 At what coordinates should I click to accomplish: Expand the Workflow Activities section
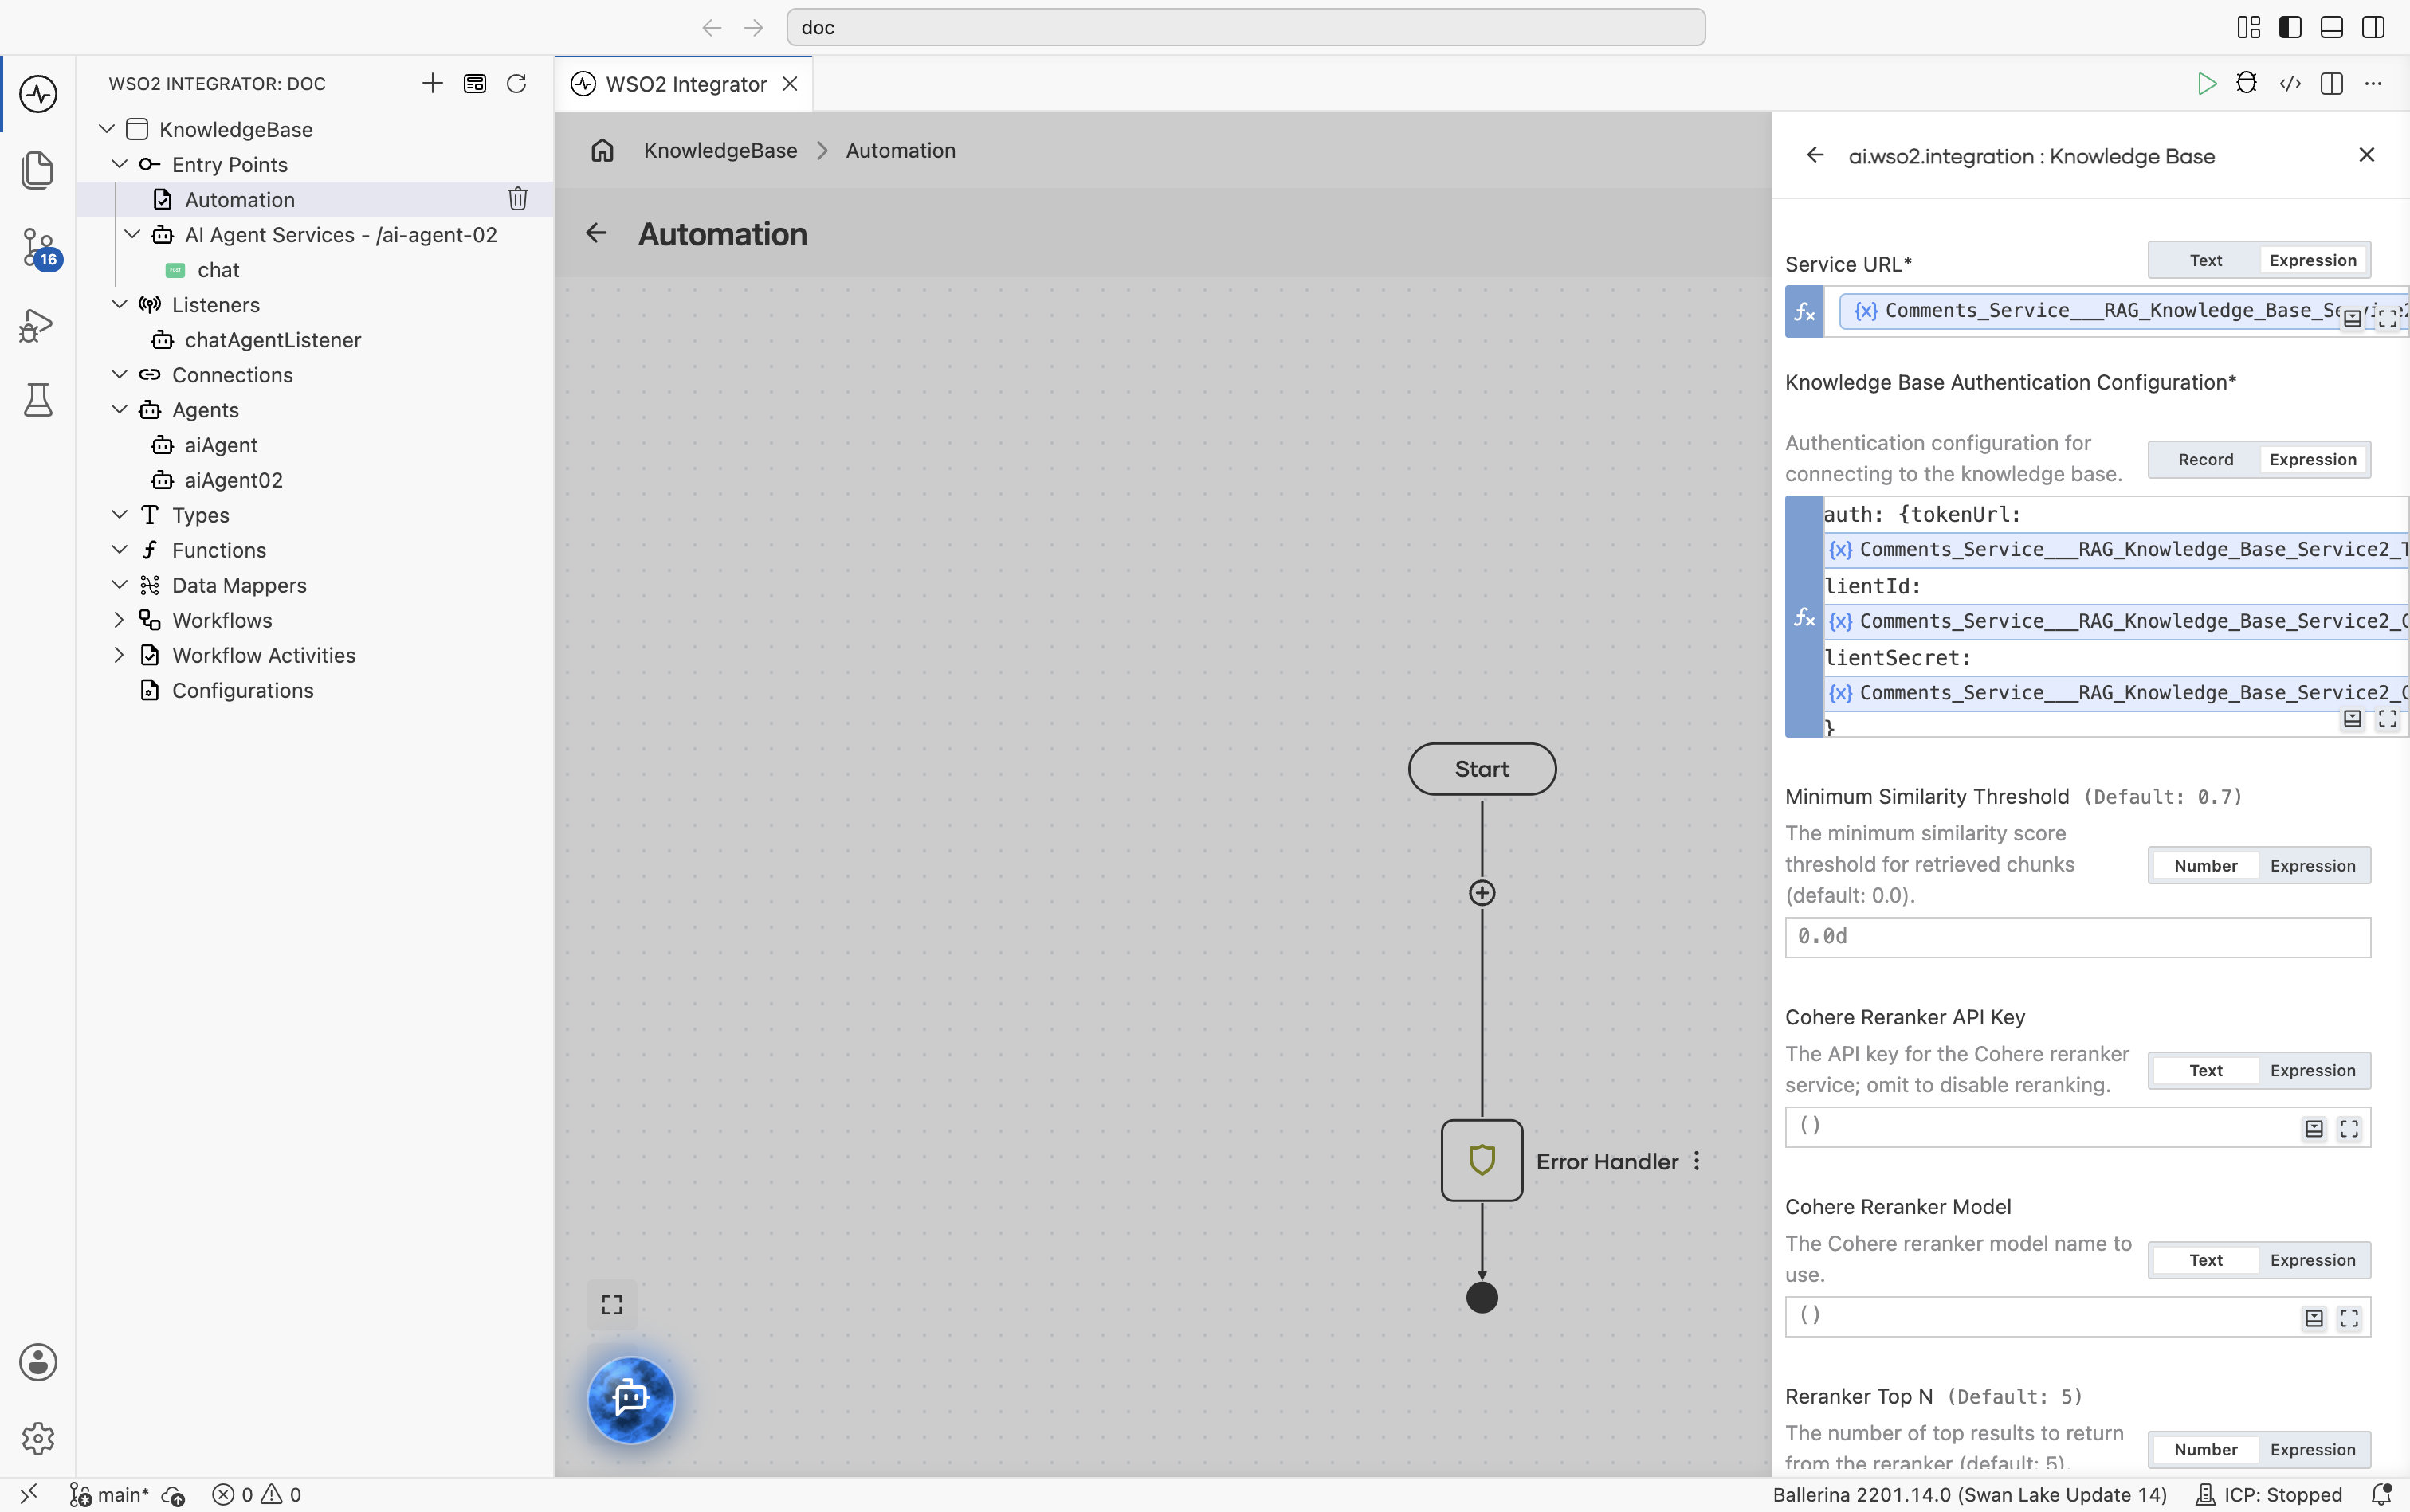pos(119,655)
